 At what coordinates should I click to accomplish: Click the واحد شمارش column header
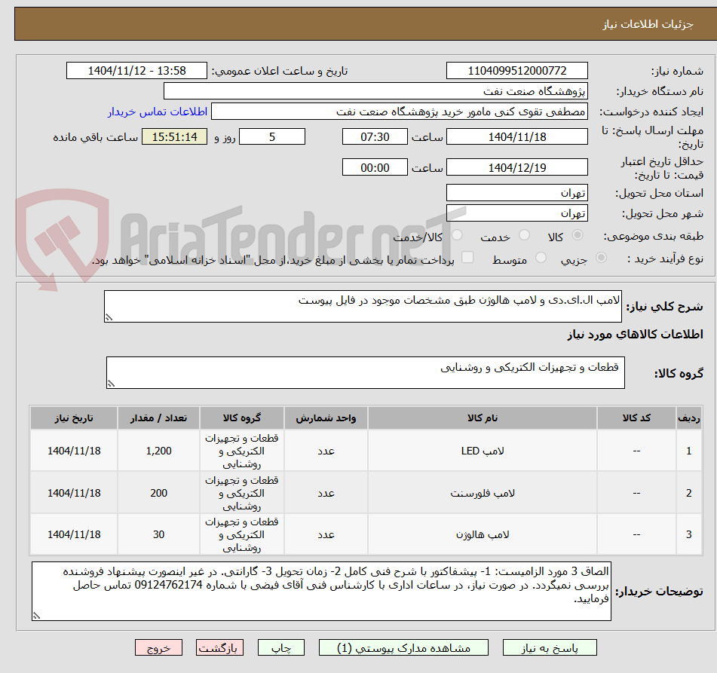click(x=326, y=418)
